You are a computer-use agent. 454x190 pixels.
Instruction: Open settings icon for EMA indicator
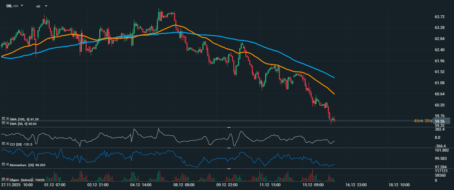[x=3, y=123]
